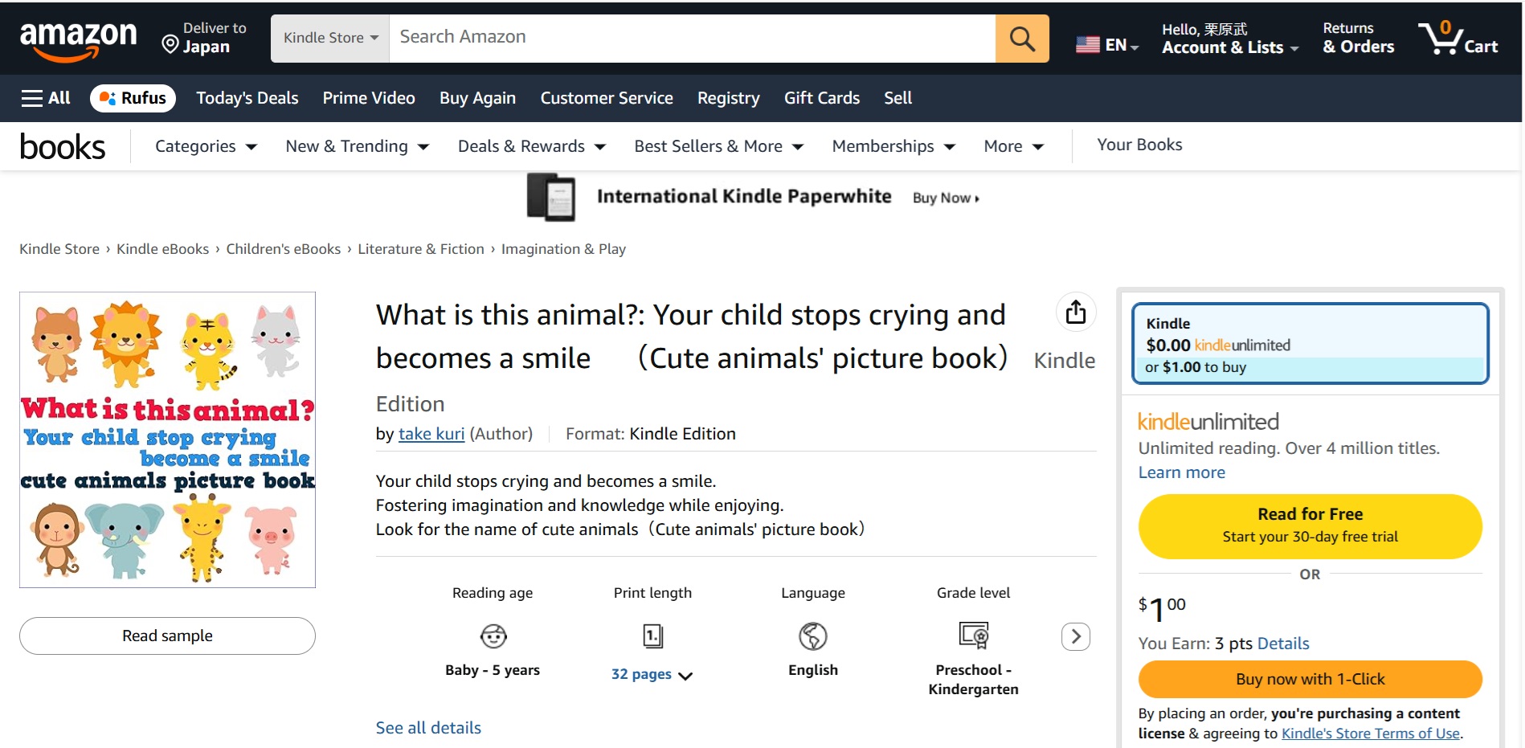The image size is (1525, 748).
Task: Click the Kindle Paperwhite device banner image
Action: pyautogui.click(x=551, y=197)
